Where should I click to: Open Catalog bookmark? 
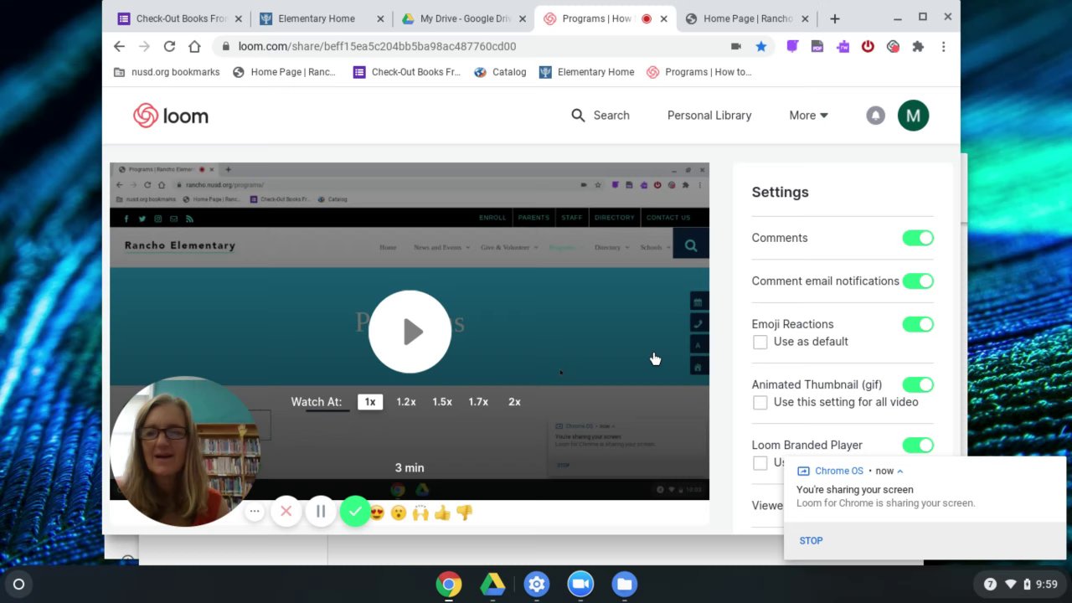tap(500, 72)
